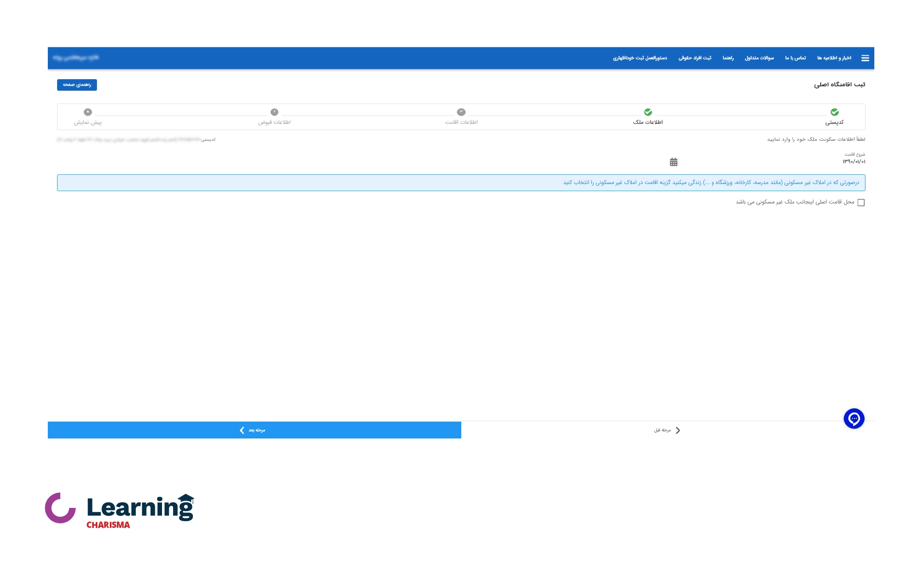Open سوالات متداول menu item
923x561 pixels.
point(759,58)
